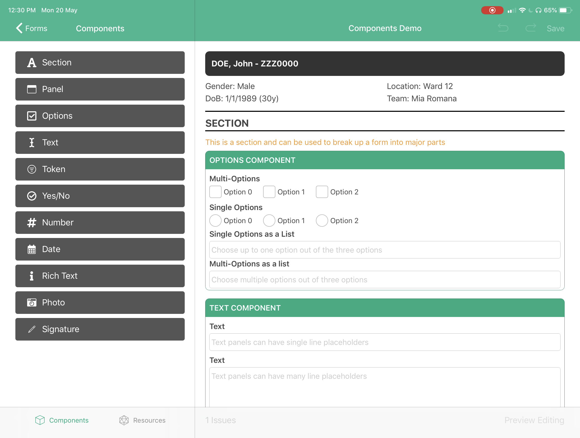Viewport: 580px width, 438px height.
Task: Tap Preview Editing button
Action: pyautogui.click(x=534, y=420)
